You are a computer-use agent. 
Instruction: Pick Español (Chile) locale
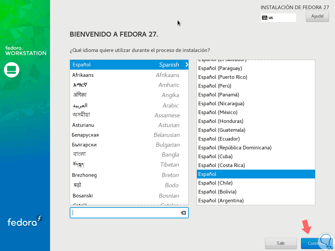pyautogui.click(x=256, y=183)
